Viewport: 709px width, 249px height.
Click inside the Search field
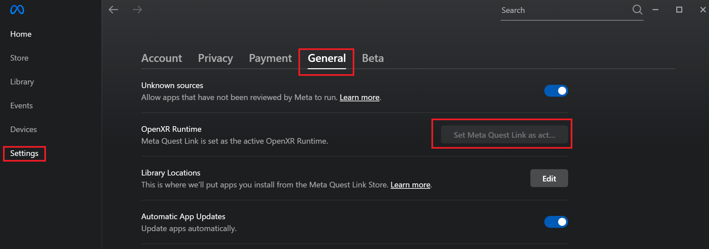click(x=562, y=10)
